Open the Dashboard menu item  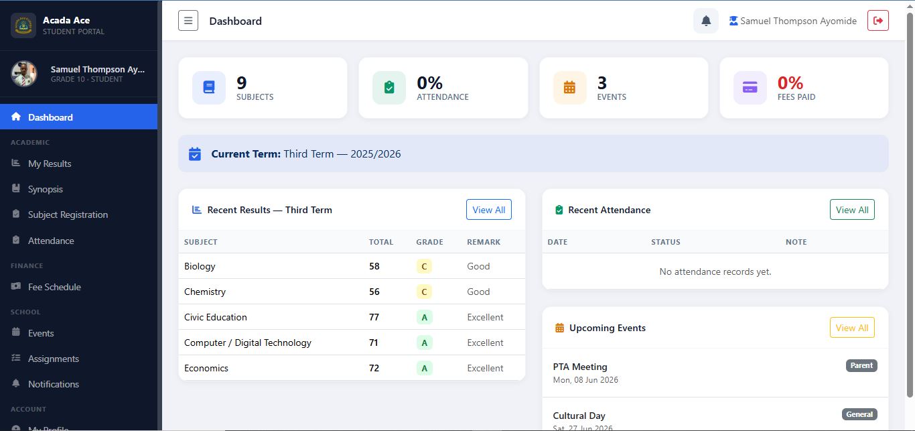pyautogui.click(x=78, y=117)
